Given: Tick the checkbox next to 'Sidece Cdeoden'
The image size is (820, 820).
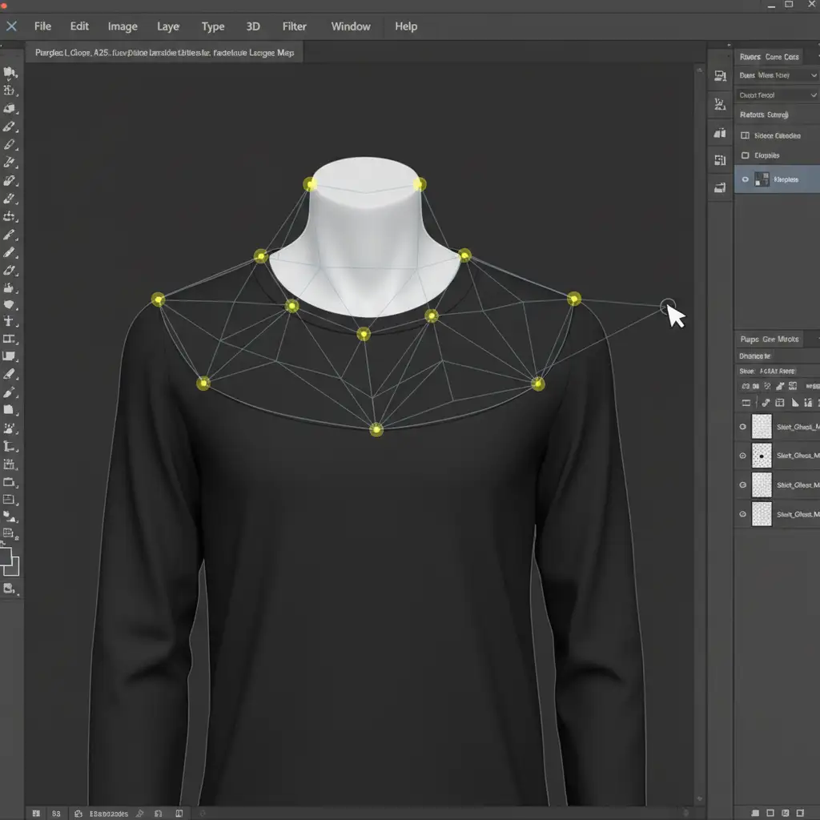Looking at the screenshot, I should (746, 136).
